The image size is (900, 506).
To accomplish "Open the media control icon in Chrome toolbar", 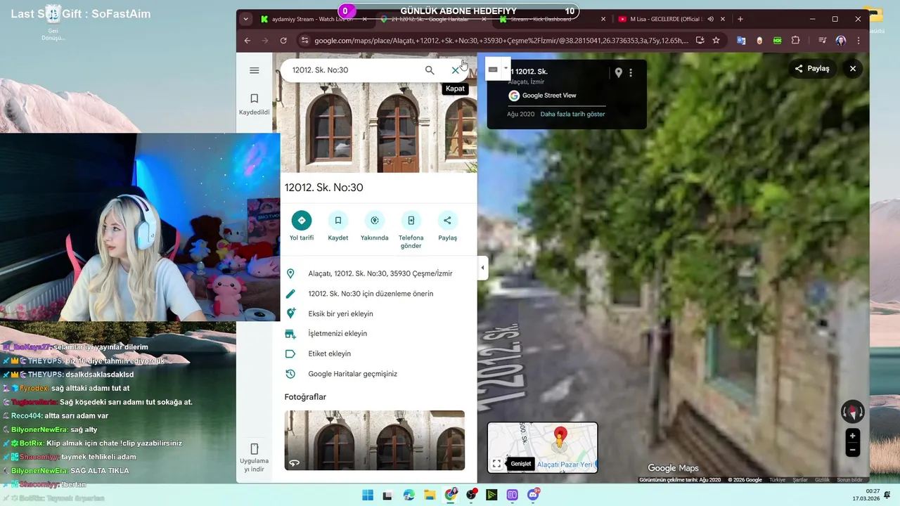I will [x=823, y=41].
